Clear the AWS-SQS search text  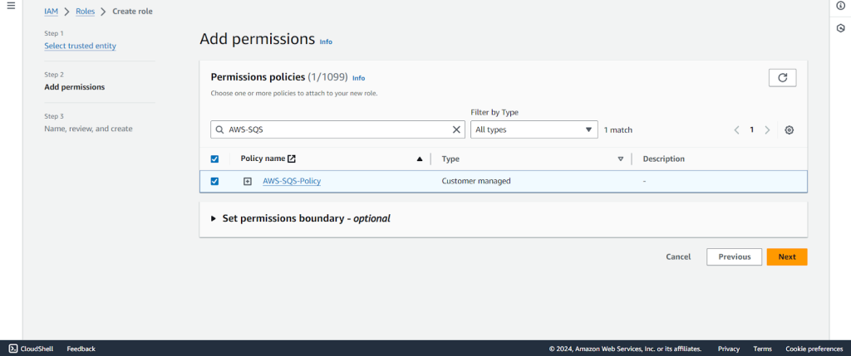pos(456,129)
